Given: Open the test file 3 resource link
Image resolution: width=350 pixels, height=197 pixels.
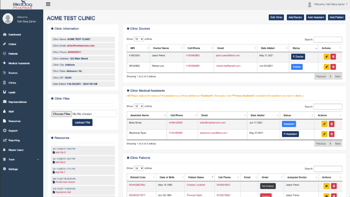Looking at the screenshot, I should click(x=60, y=152).
